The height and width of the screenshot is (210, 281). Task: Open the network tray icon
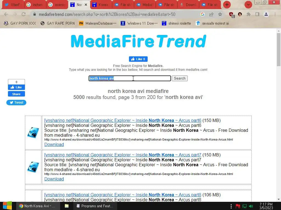click(245, 206)
